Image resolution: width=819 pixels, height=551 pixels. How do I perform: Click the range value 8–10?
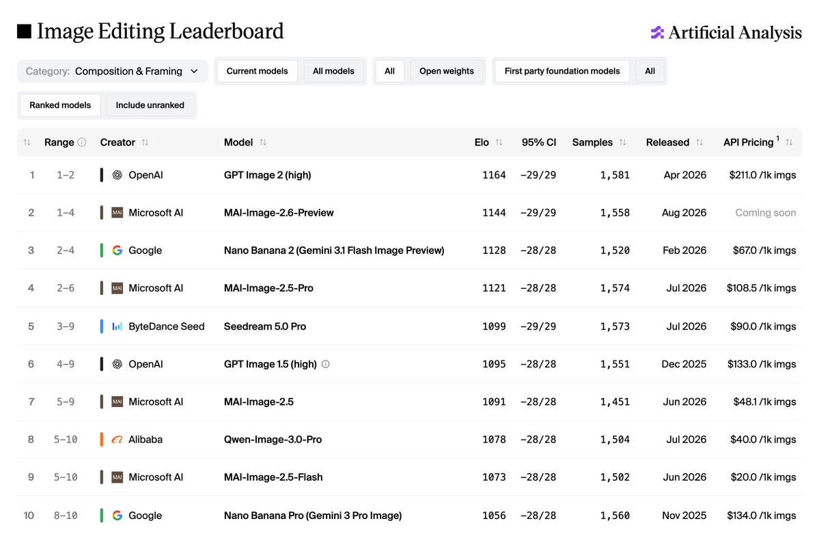66,515
